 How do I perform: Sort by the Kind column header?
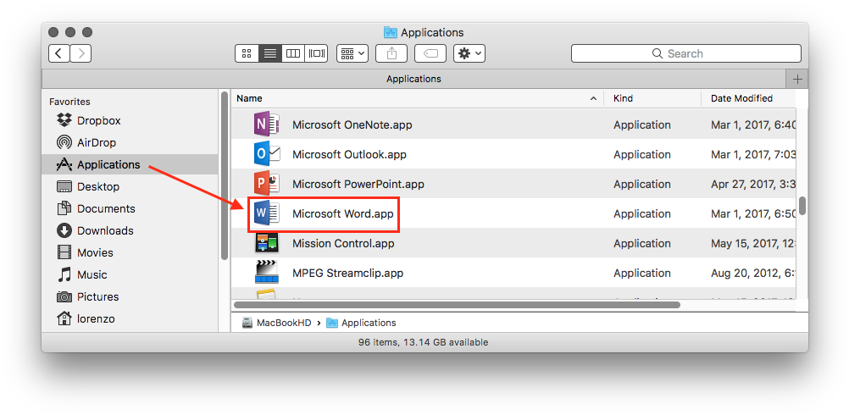click(652, 98)
